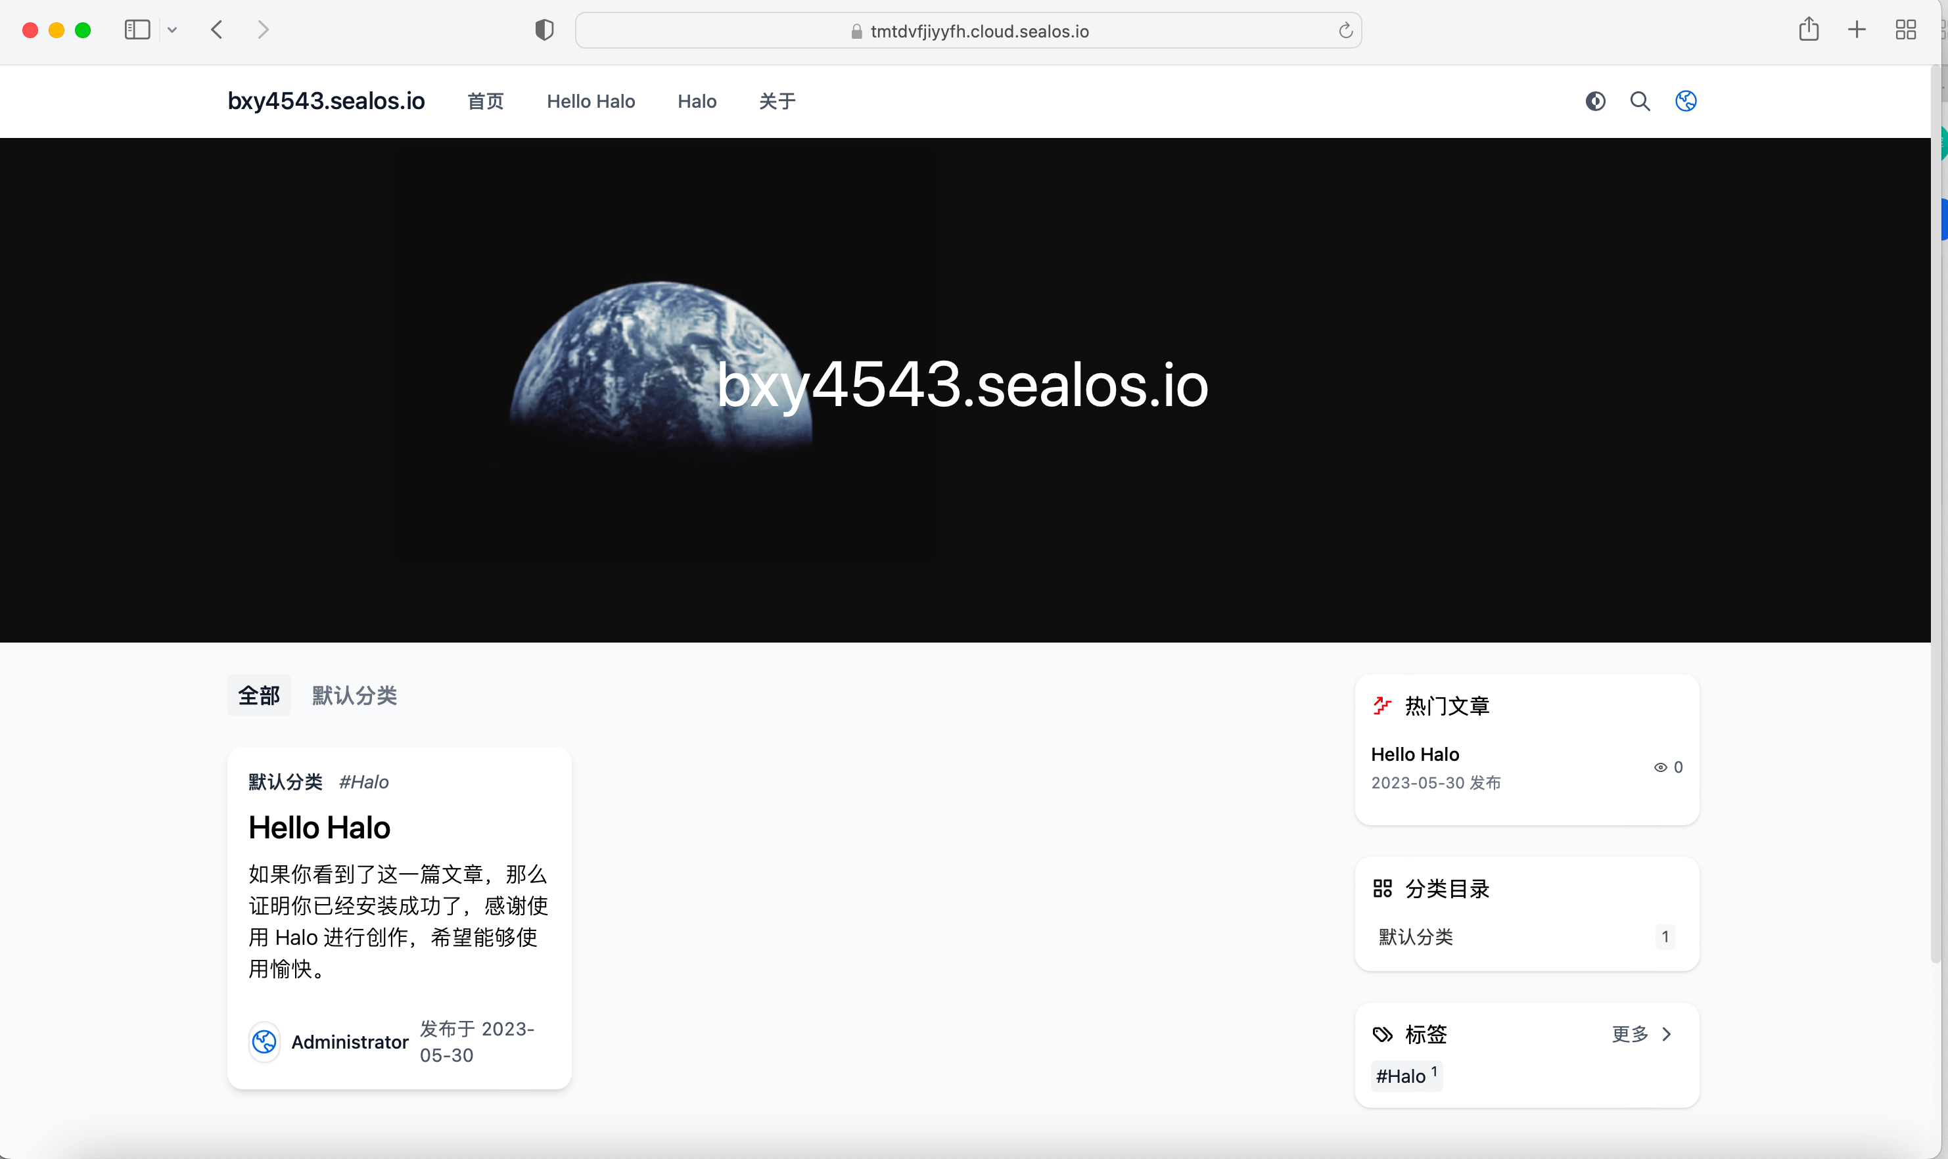Select the 全部 filter tab

pos(258,695)
